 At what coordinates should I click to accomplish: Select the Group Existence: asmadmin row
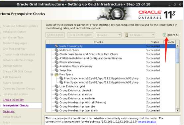[111, 98]
